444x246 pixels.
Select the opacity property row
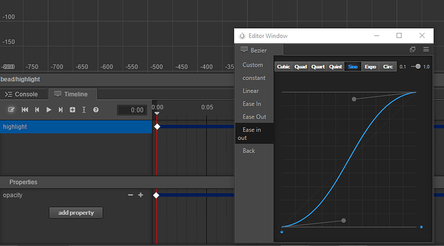[x=76, y=195]
